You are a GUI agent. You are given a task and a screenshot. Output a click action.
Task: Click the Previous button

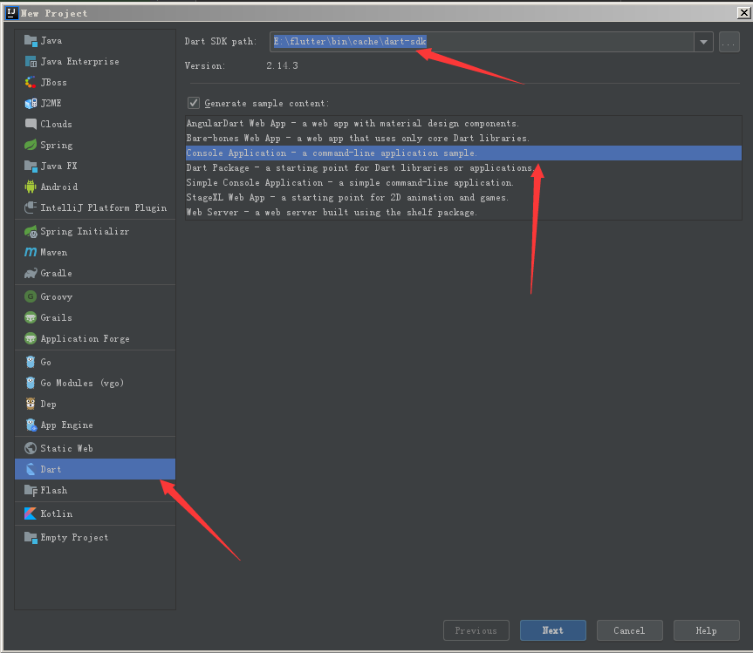pos(476,630)
